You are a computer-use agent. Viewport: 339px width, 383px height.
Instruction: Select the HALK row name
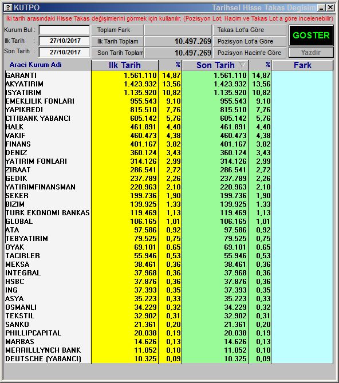tap(15, 127)
